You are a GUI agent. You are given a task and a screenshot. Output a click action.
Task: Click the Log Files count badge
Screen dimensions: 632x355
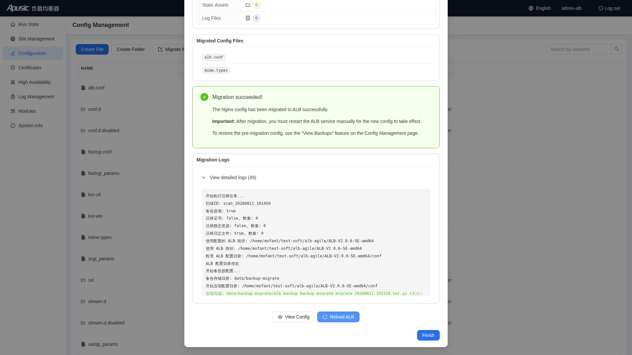[256, 18]
